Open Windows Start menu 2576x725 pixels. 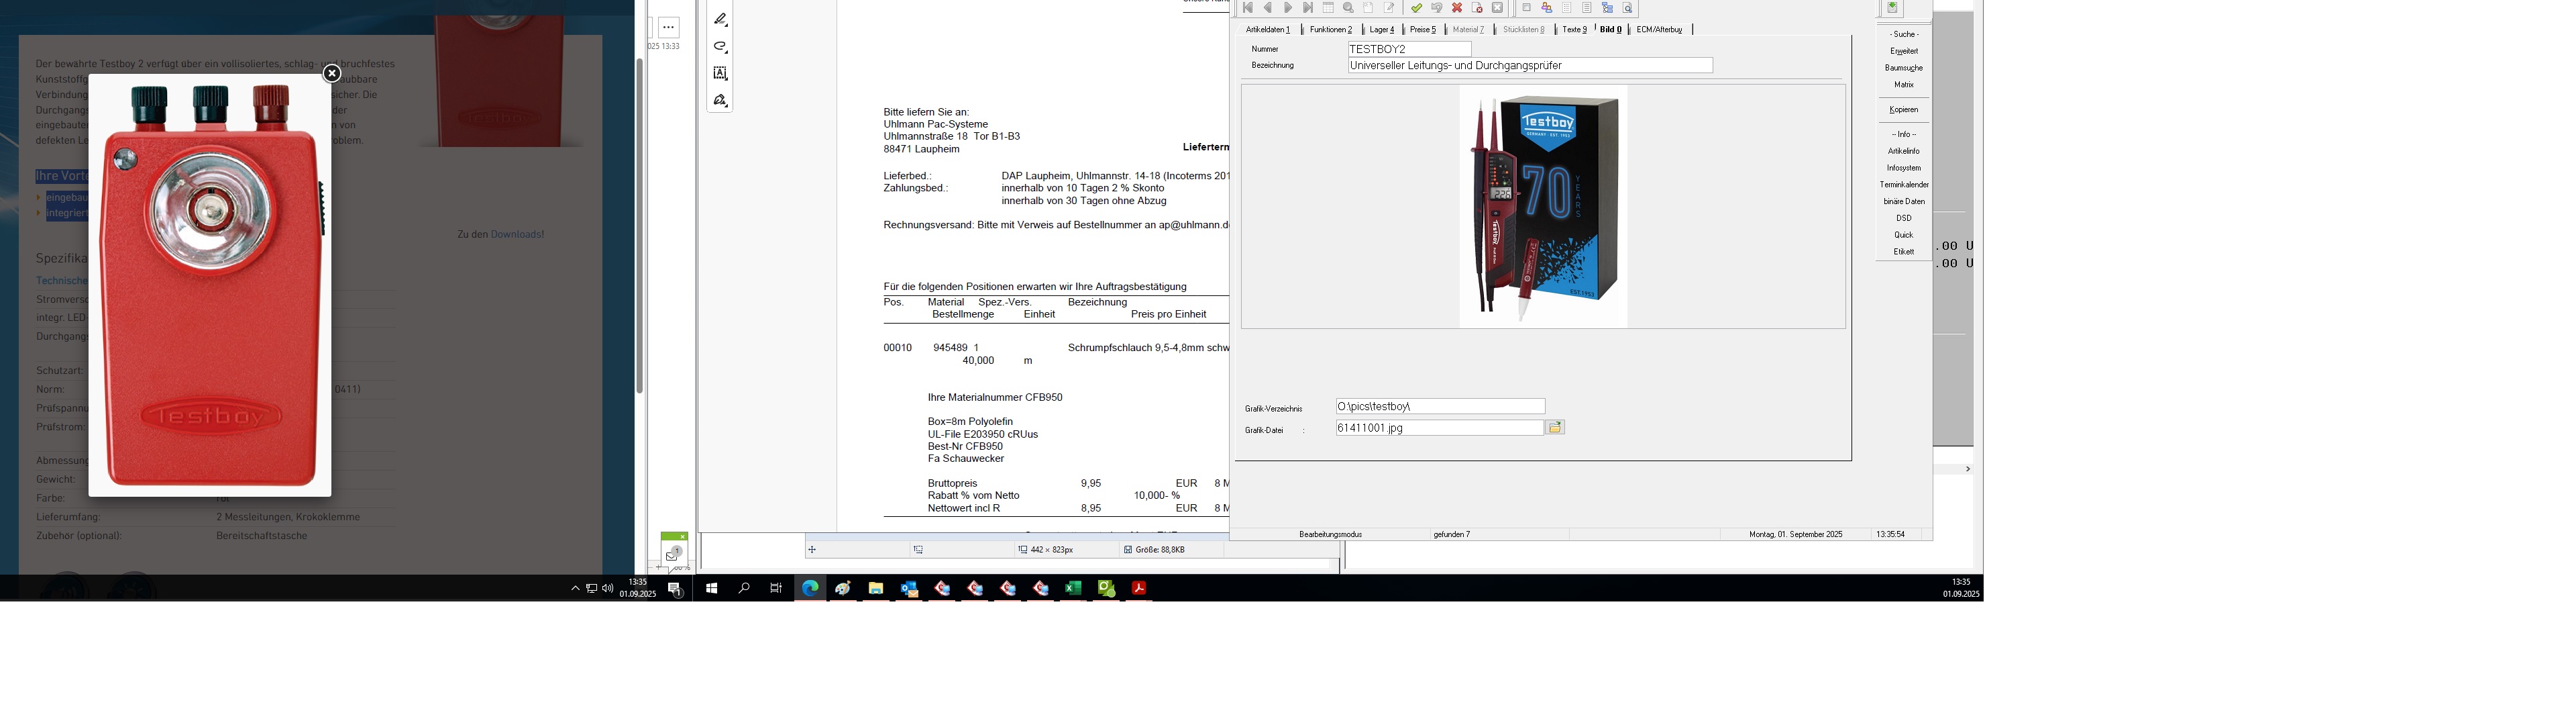click(712, 588)
